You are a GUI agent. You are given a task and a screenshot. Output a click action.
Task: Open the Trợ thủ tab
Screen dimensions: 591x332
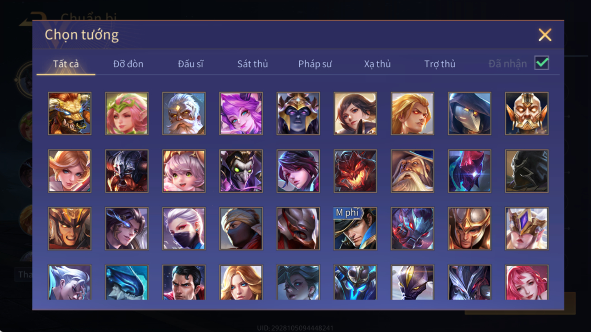[440, 64]
